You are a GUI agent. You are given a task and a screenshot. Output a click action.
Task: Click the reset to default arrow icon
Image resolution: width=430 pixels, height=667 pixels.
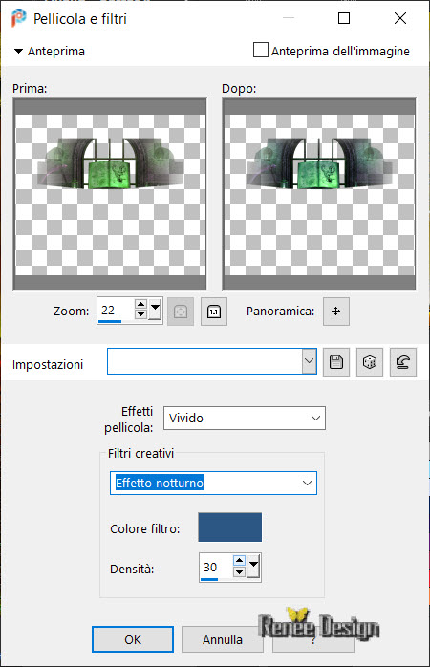[403, 362]
